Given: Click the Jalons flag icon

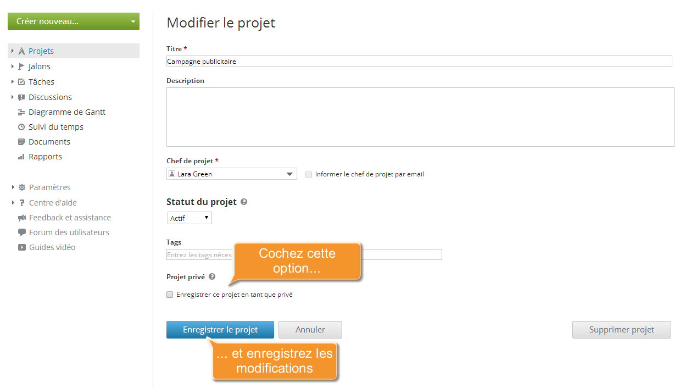Looking at the screenshot, I should pyautogui.click(x=21, y=66).
